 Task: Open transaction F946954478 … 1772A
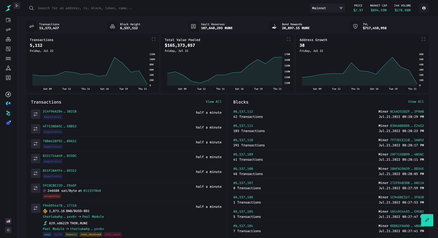pyautogui.click(x=59, y=206)
